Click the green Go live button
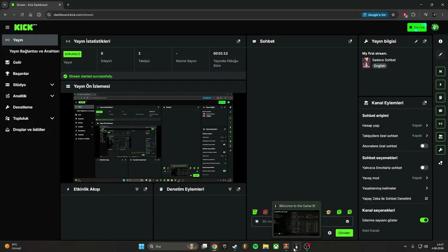 417,27
